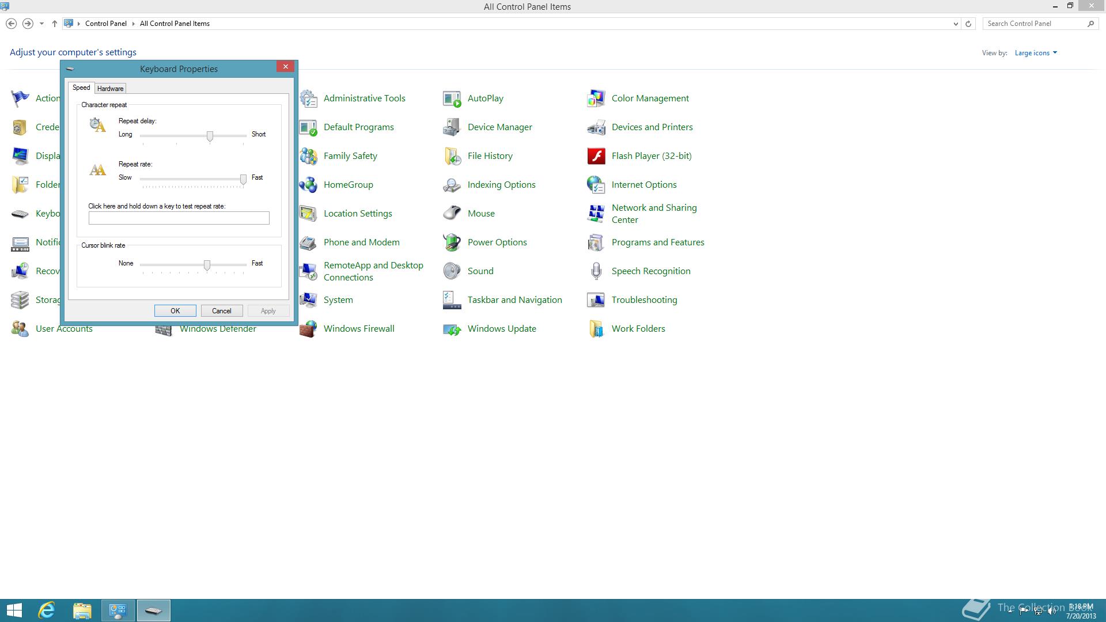Open the Power Options icon
The image size is (1106, 622).
point(452,242)
